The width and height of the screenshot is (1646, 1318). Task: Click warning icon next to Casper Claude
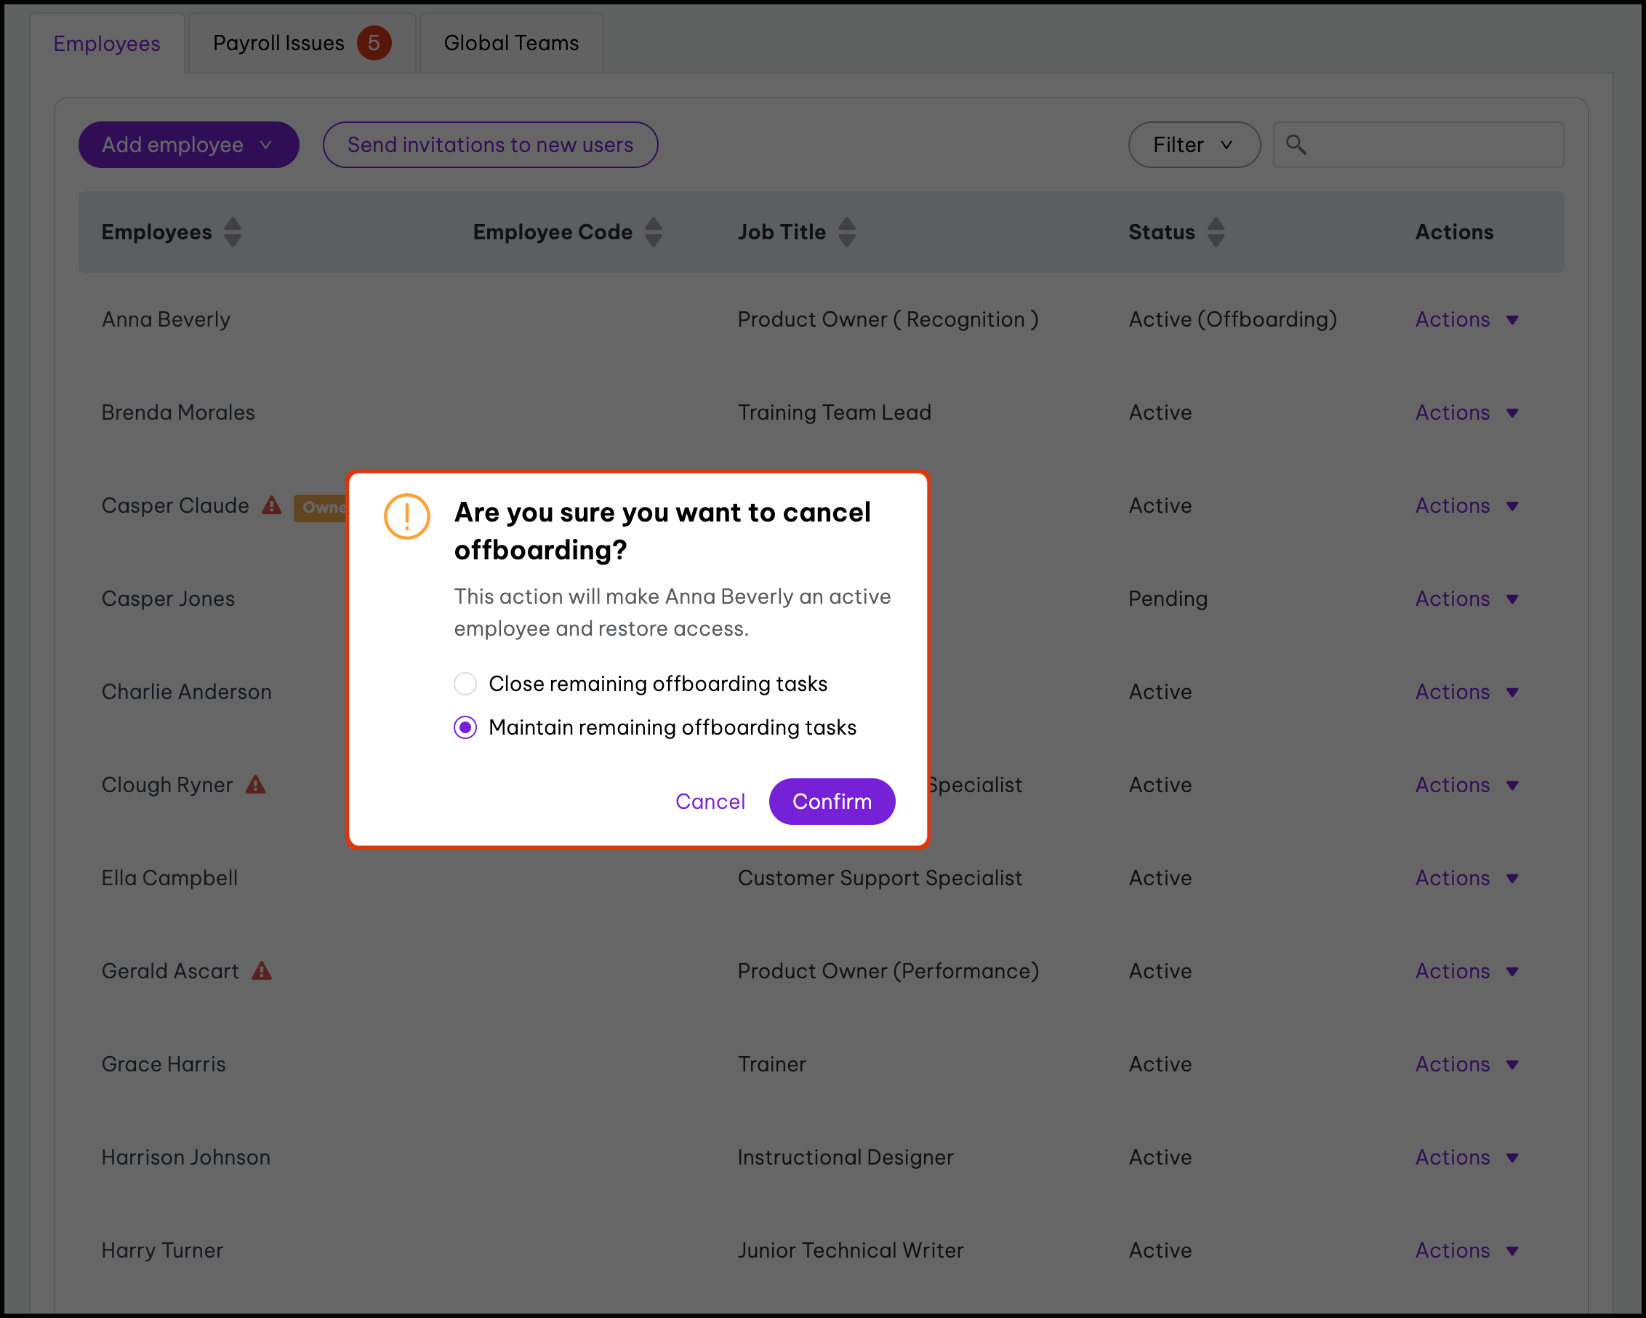pyautogui.click(x=272, y=506)
